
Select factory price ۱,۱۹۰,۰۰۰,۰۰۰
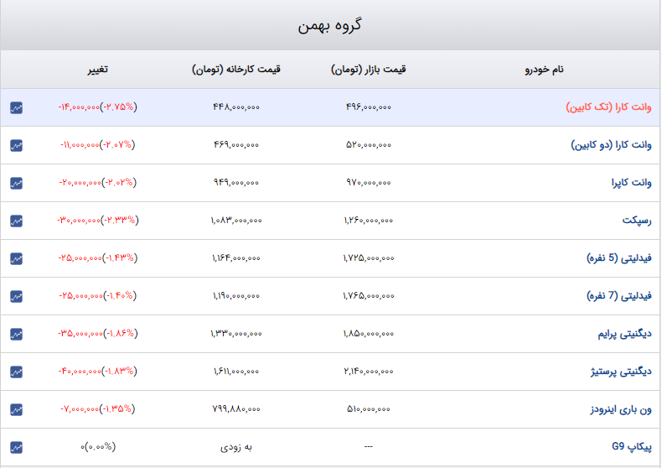coord(236,296)
